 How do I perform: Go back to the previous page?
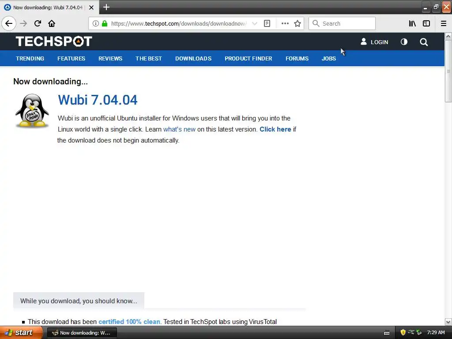point(9,23)
